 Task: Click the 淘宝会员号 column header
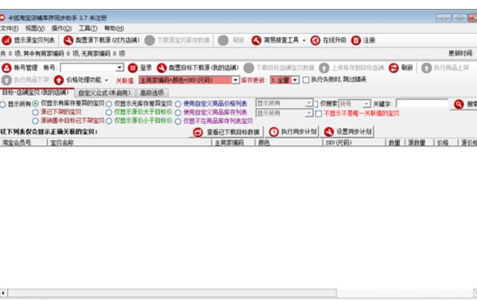pyautogui.click(x=23, y=142)
